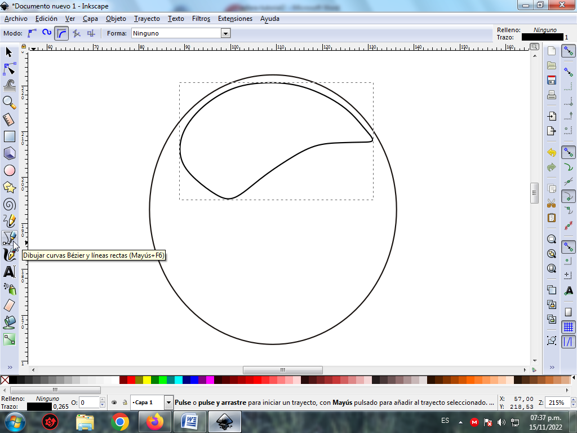Select the Node editing tool
Image resolution: width=577 pixels, height=433 pixels.
tap(9, 69)
